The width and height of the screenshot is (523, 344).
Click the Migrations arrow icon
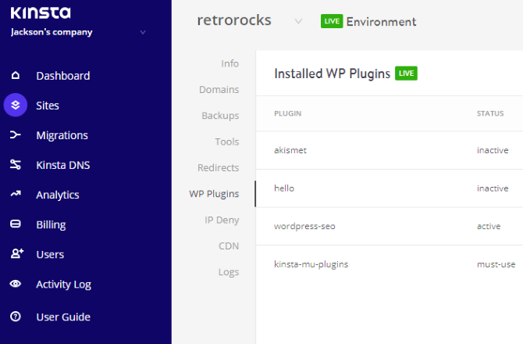[16, 135]
